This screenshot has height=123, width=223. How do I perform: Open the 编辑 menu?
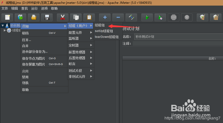(x=15, y=9)
